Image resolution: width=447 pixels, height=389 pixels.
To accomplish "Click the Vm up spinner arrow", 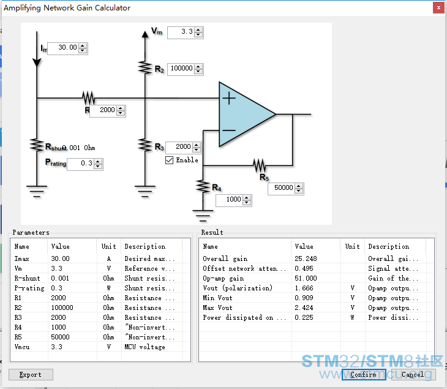I will (198, 29).
